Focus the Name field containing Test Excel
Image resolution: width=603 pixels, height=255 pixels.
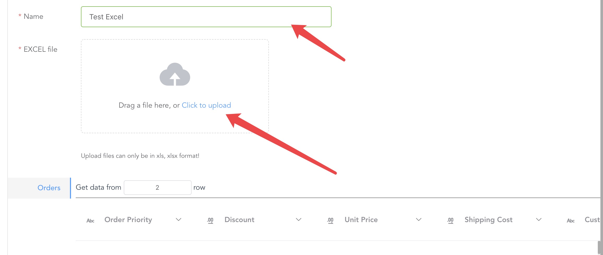[x=206, y=17]
